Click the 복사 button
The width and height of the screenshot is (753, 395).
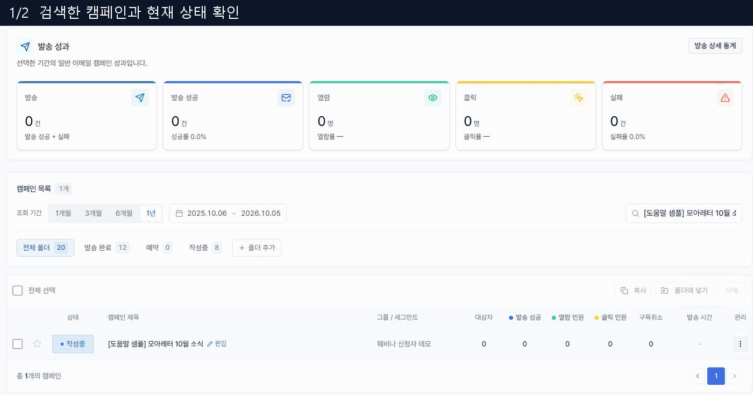[x=633, y=291]
